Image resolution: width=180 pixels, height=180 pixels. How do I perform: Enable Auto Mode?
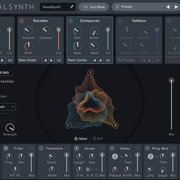tap(94, 7)
